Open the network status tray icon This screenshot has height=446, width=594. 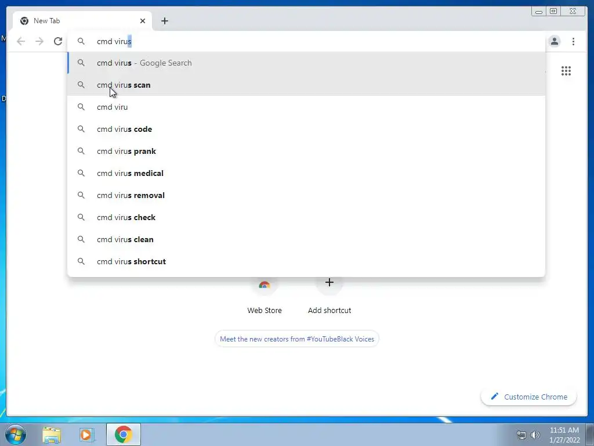click(x=521, y=436)
